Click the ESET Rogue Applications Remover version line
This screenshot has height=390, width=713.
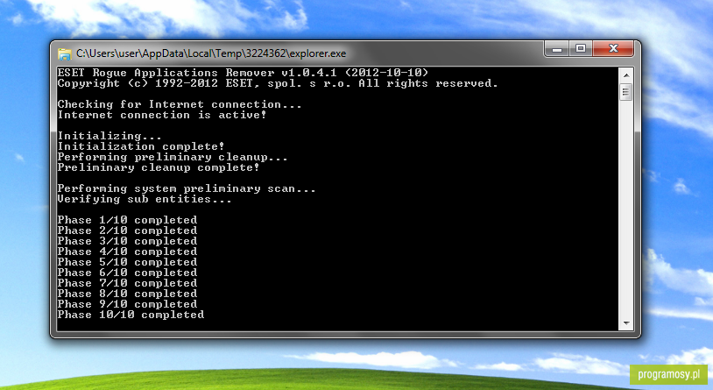[243, 73]
